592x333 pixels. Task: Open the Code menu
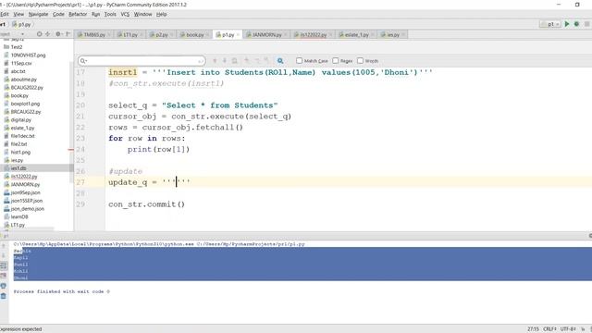(x=58, y=14)
